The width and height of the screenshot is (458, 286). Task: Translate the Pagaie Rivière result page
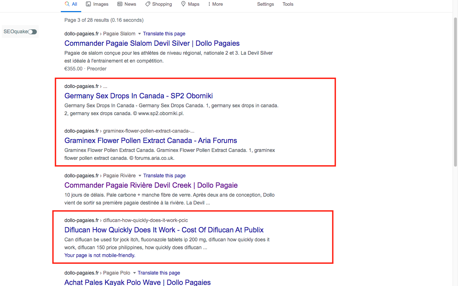pyautogui.click(x=165, y=176)
